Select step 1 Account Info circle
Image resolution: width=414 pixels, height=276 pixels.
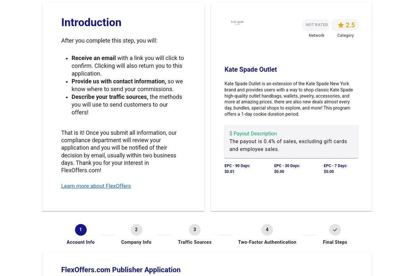[x=80, y=230]
